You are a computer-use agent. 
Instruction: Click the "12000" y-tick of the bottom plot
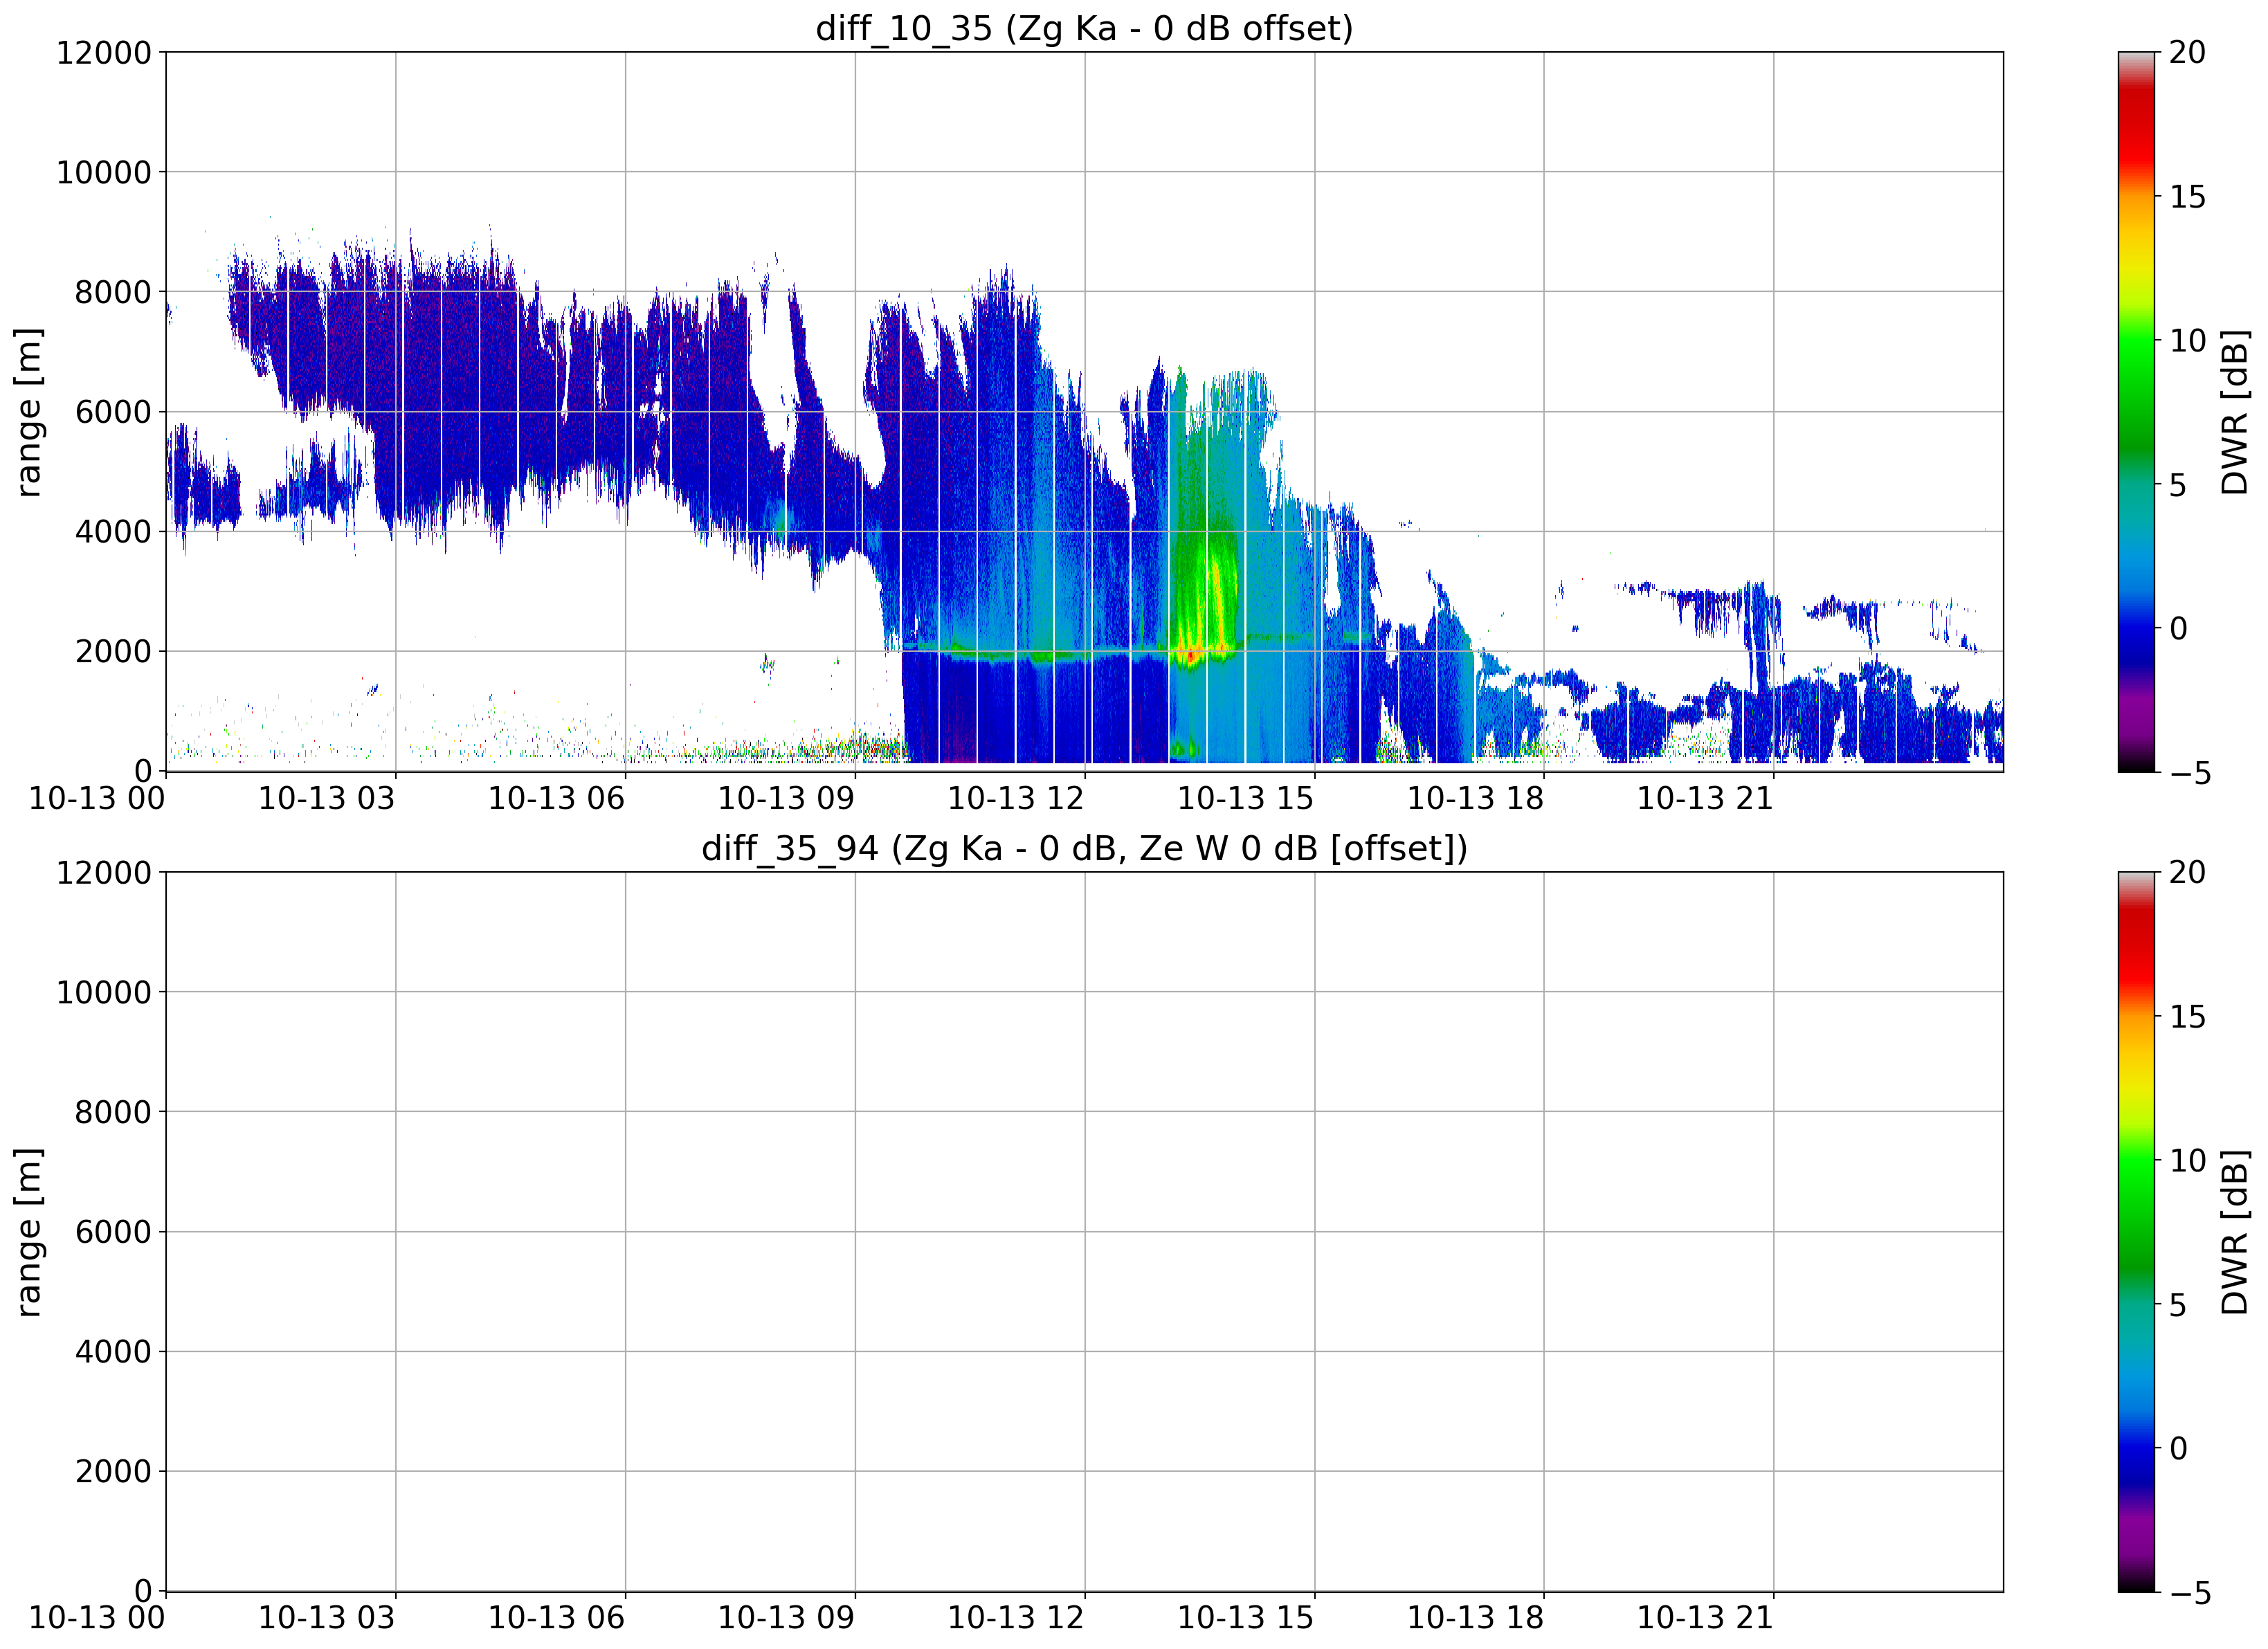pyautogui.click(x=103, y=872)
